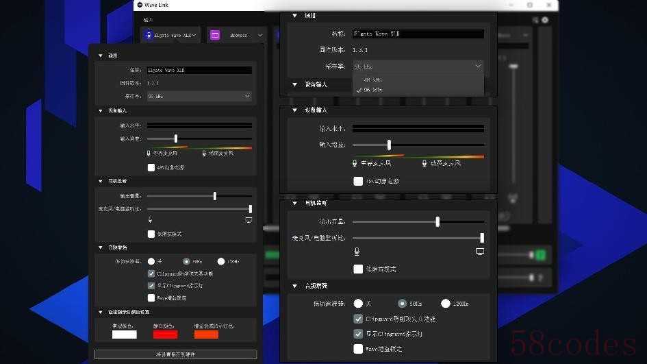Click microphone icon under mix slider in left panel
Screen dimensions: 647x364
(x=150, y=220)
